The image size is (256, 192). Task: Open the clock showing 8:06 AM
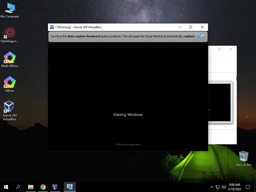234,187
